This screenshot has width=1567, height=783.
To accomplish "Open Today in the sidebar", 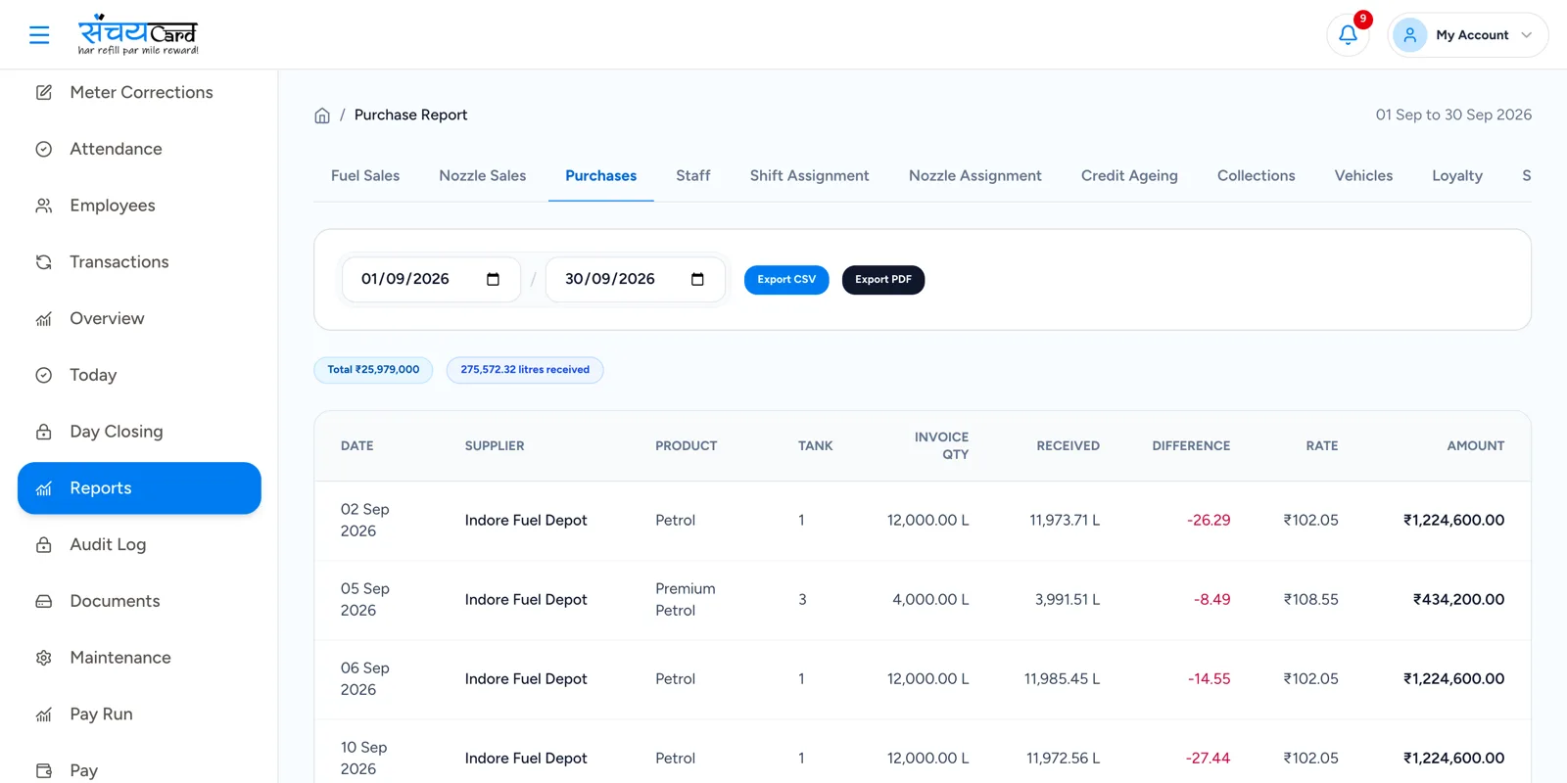I will click(x=139, y=375).
